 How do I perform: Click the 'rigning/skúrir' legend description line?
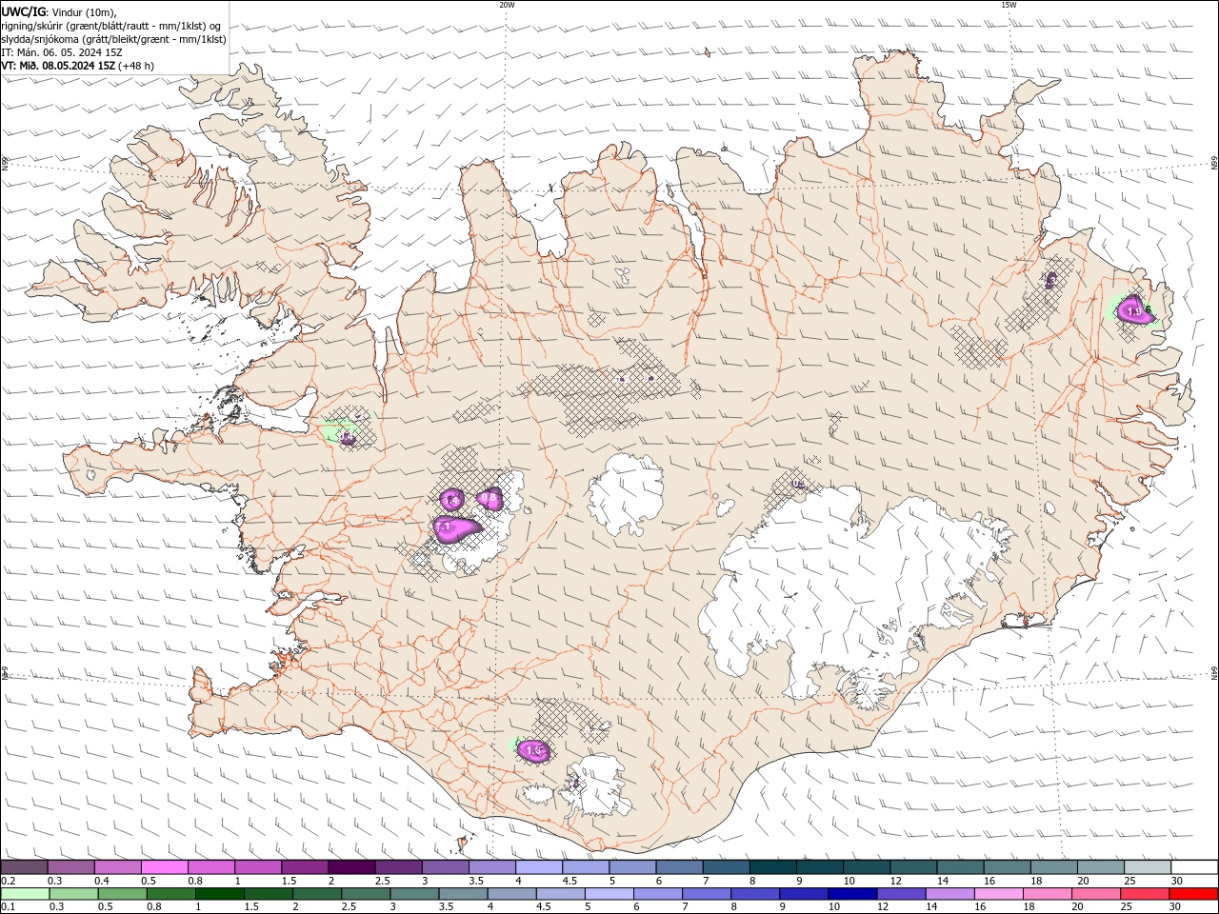[x=111, y=26]
